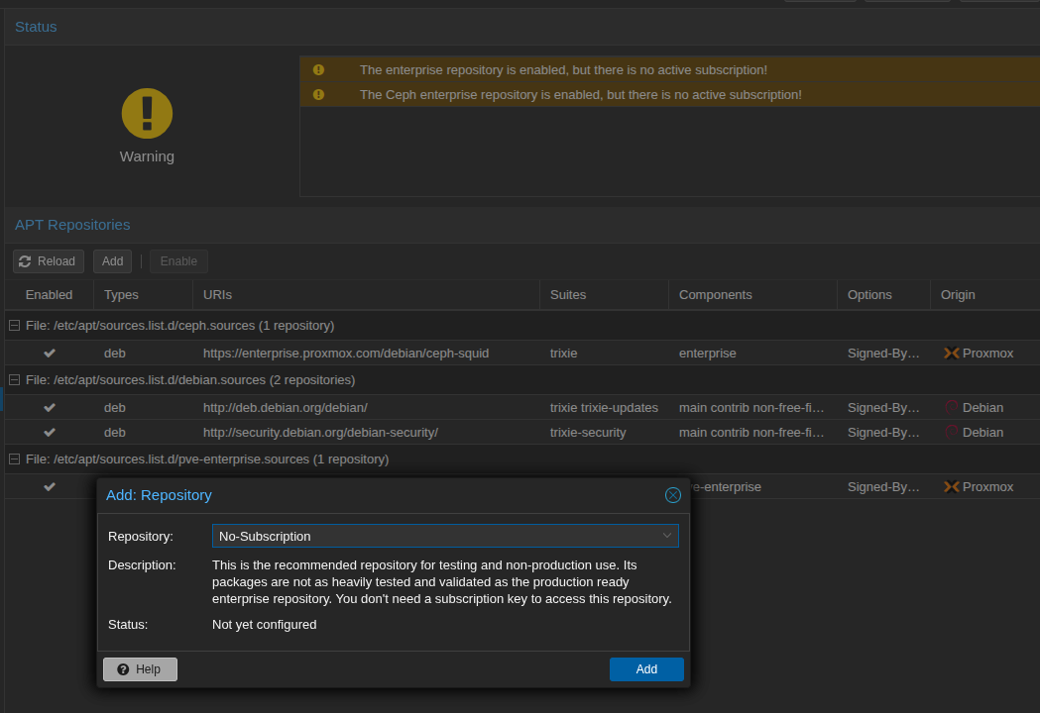Screen dimensions: 1040x713
Task: Sort by the Suites column header
Action: click(x=568, y=295)
